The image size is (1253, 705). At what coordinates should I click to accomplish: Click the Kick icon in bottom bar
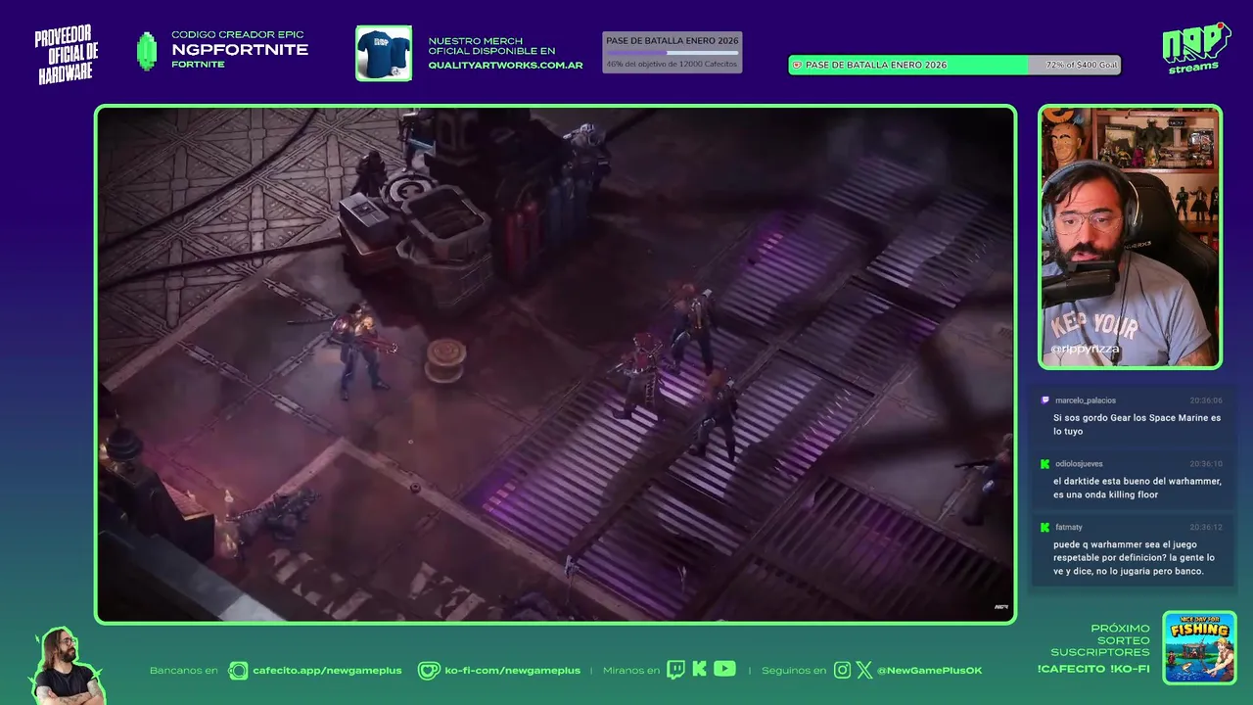pyautogui.click(x=699, y=670)
